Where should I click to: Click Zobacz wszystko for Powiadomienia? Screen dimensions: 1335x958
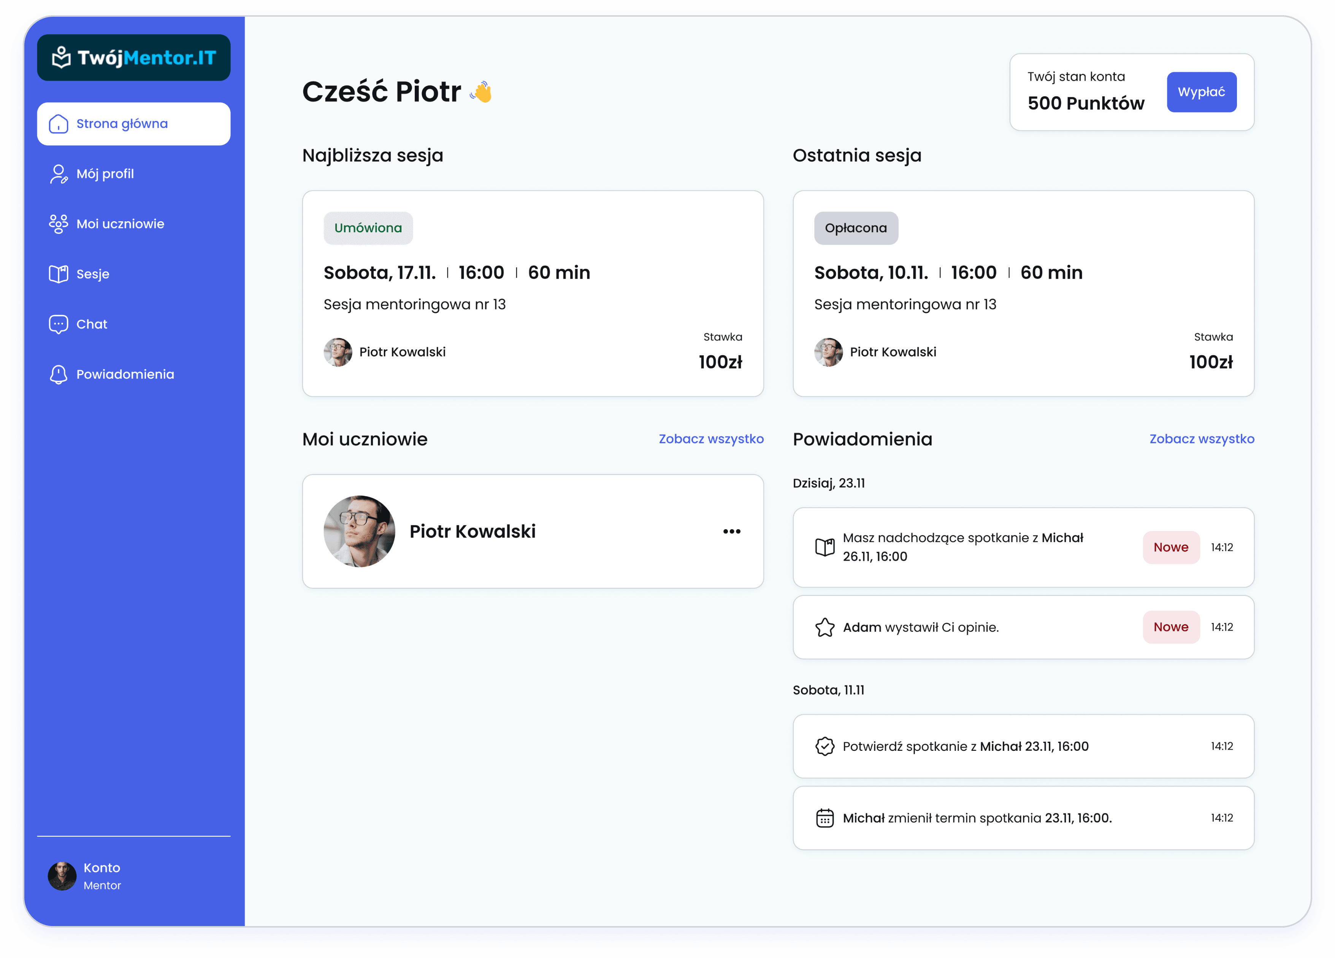(1201, 439)
